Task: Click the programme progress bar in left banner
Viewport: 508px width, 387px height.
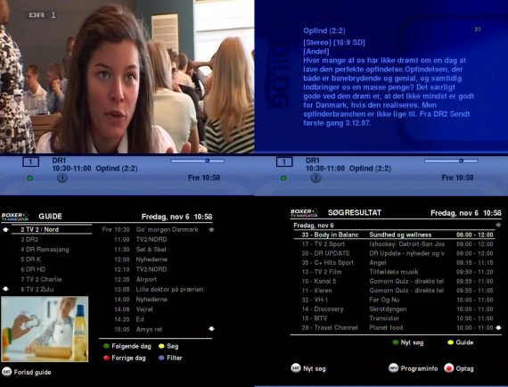Action: [197, 161]
